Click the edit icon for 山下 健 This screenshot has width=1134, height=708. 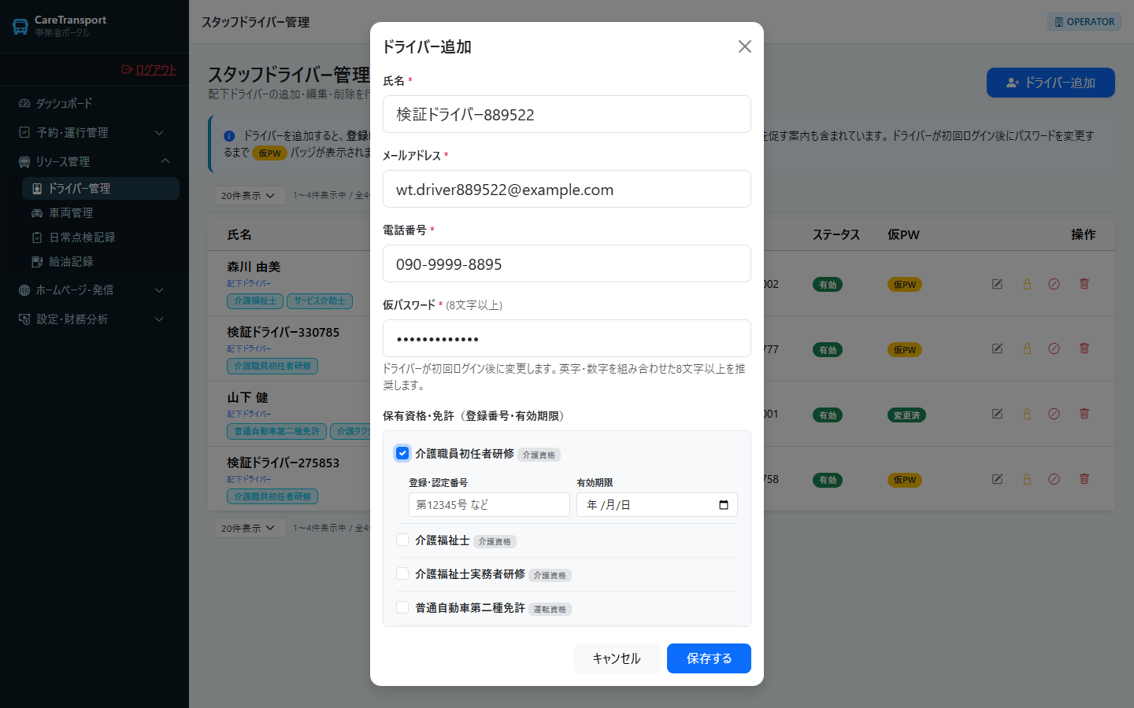click(x=997, y=414)
